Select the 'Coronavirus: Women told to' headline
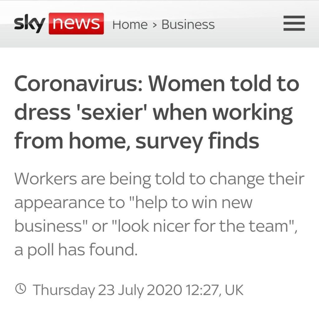 pyautogui.click(x=157, y=84)
